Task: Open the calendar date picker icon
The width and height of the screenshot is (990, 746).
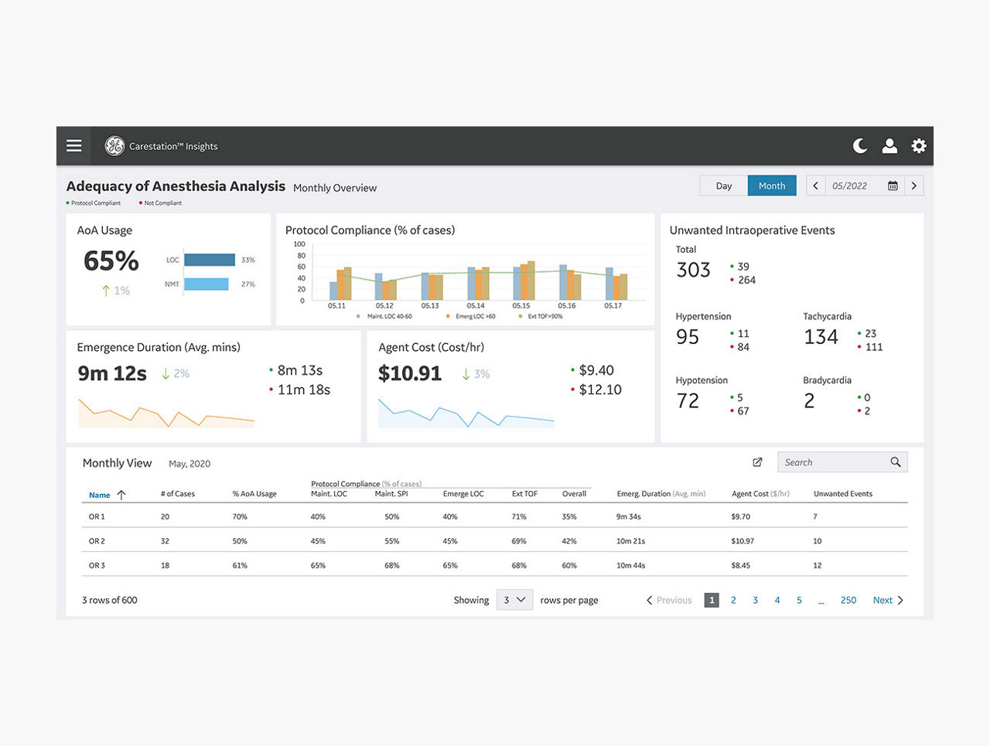Action: (893, 186)
